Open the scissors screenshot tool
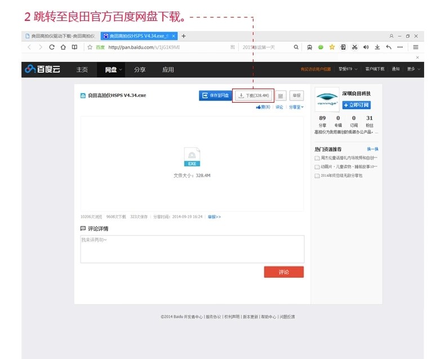This screenshot has height=359, width=445. pyautogui.click(x=354, y=47)
